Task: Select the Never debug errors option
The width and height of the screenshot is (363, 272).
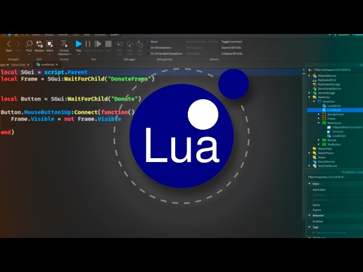Action: point(153,41)
